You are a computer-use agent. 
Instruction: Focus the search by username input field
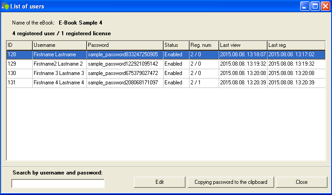coord(58,183)
